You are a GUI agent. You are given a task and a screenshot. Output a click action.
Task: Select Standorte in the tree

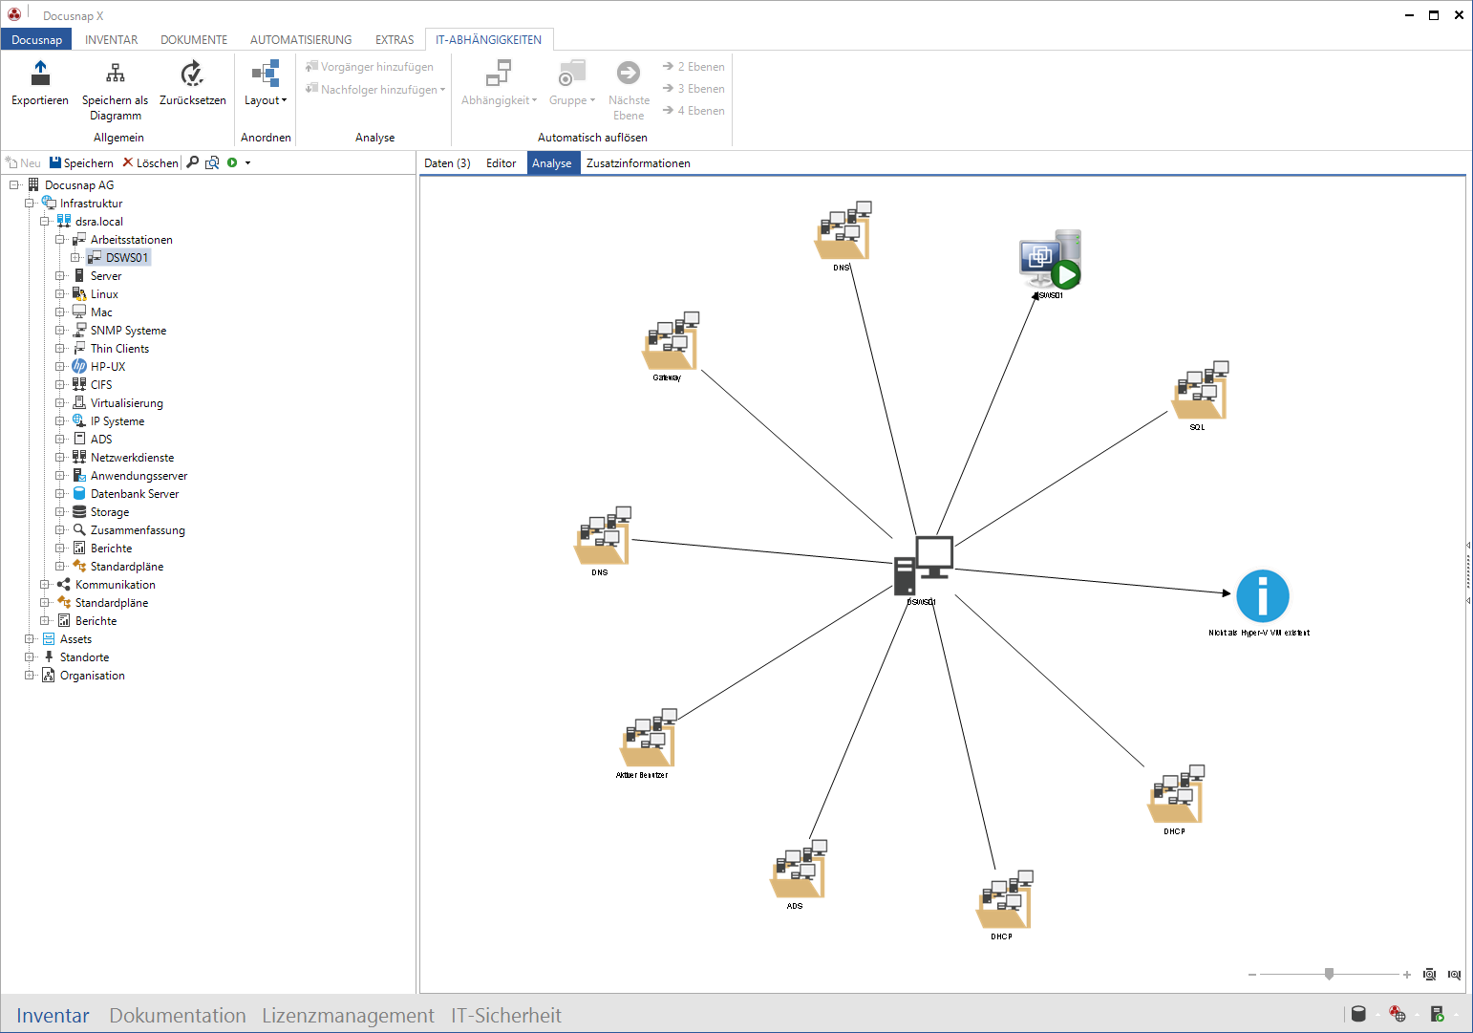[x=84, y=657]
